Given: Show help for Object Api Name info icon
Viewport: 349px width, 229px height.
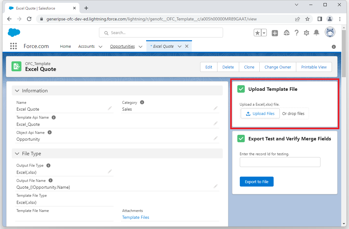Looking at the screenshot, I should (50, 132).
